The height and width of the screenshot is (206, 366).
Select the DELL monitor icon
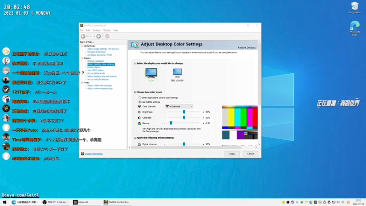[x=177, y=73]
